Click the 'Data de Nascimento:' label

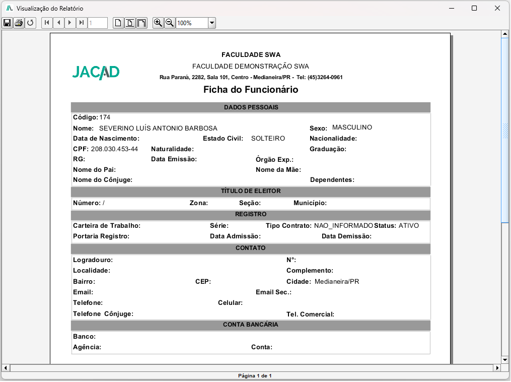pyautogui.click(x=106, y=138)
